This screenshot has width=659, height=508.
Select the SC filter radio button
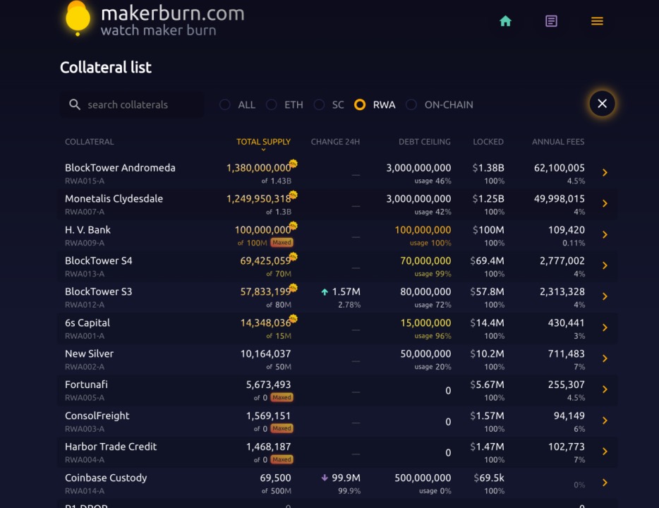319,104
